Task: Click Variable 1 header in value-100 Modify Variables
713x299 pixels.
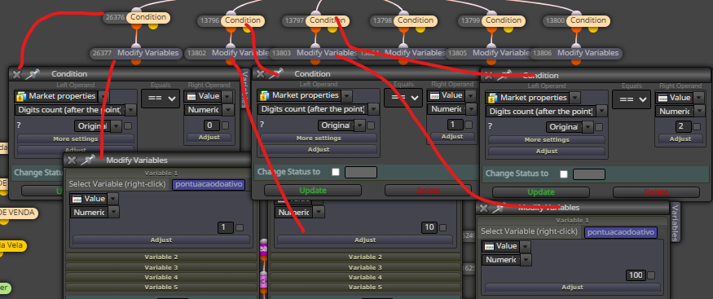Action: pos(573,221)
